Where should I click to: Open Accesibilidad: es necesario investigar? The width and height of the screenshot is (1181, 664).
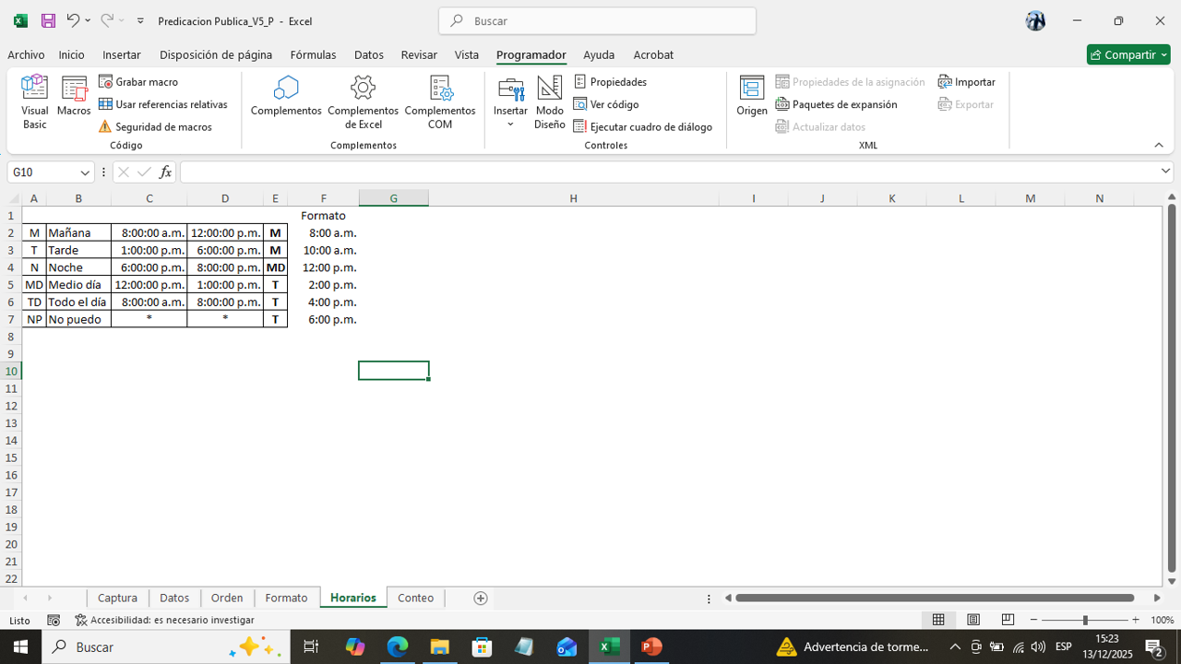[x=164, y=621]
